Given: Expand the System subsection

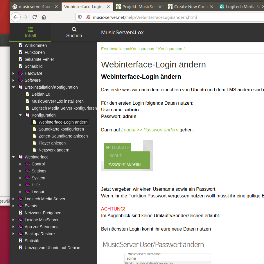Looking at the screenshot, I should pos(20,178).
